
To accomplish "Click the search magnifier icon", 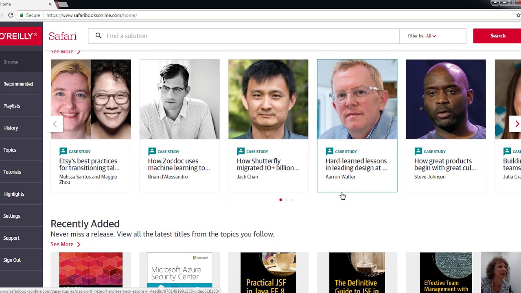I will pyautogui.click(x=99, y=36).
